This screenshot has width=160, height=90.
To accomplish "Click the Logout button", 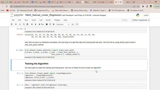I will coord(146,15).
